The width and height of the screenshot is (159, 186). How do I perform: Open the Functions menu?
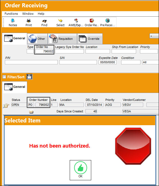pyautogui.click(x=11, y=14)
